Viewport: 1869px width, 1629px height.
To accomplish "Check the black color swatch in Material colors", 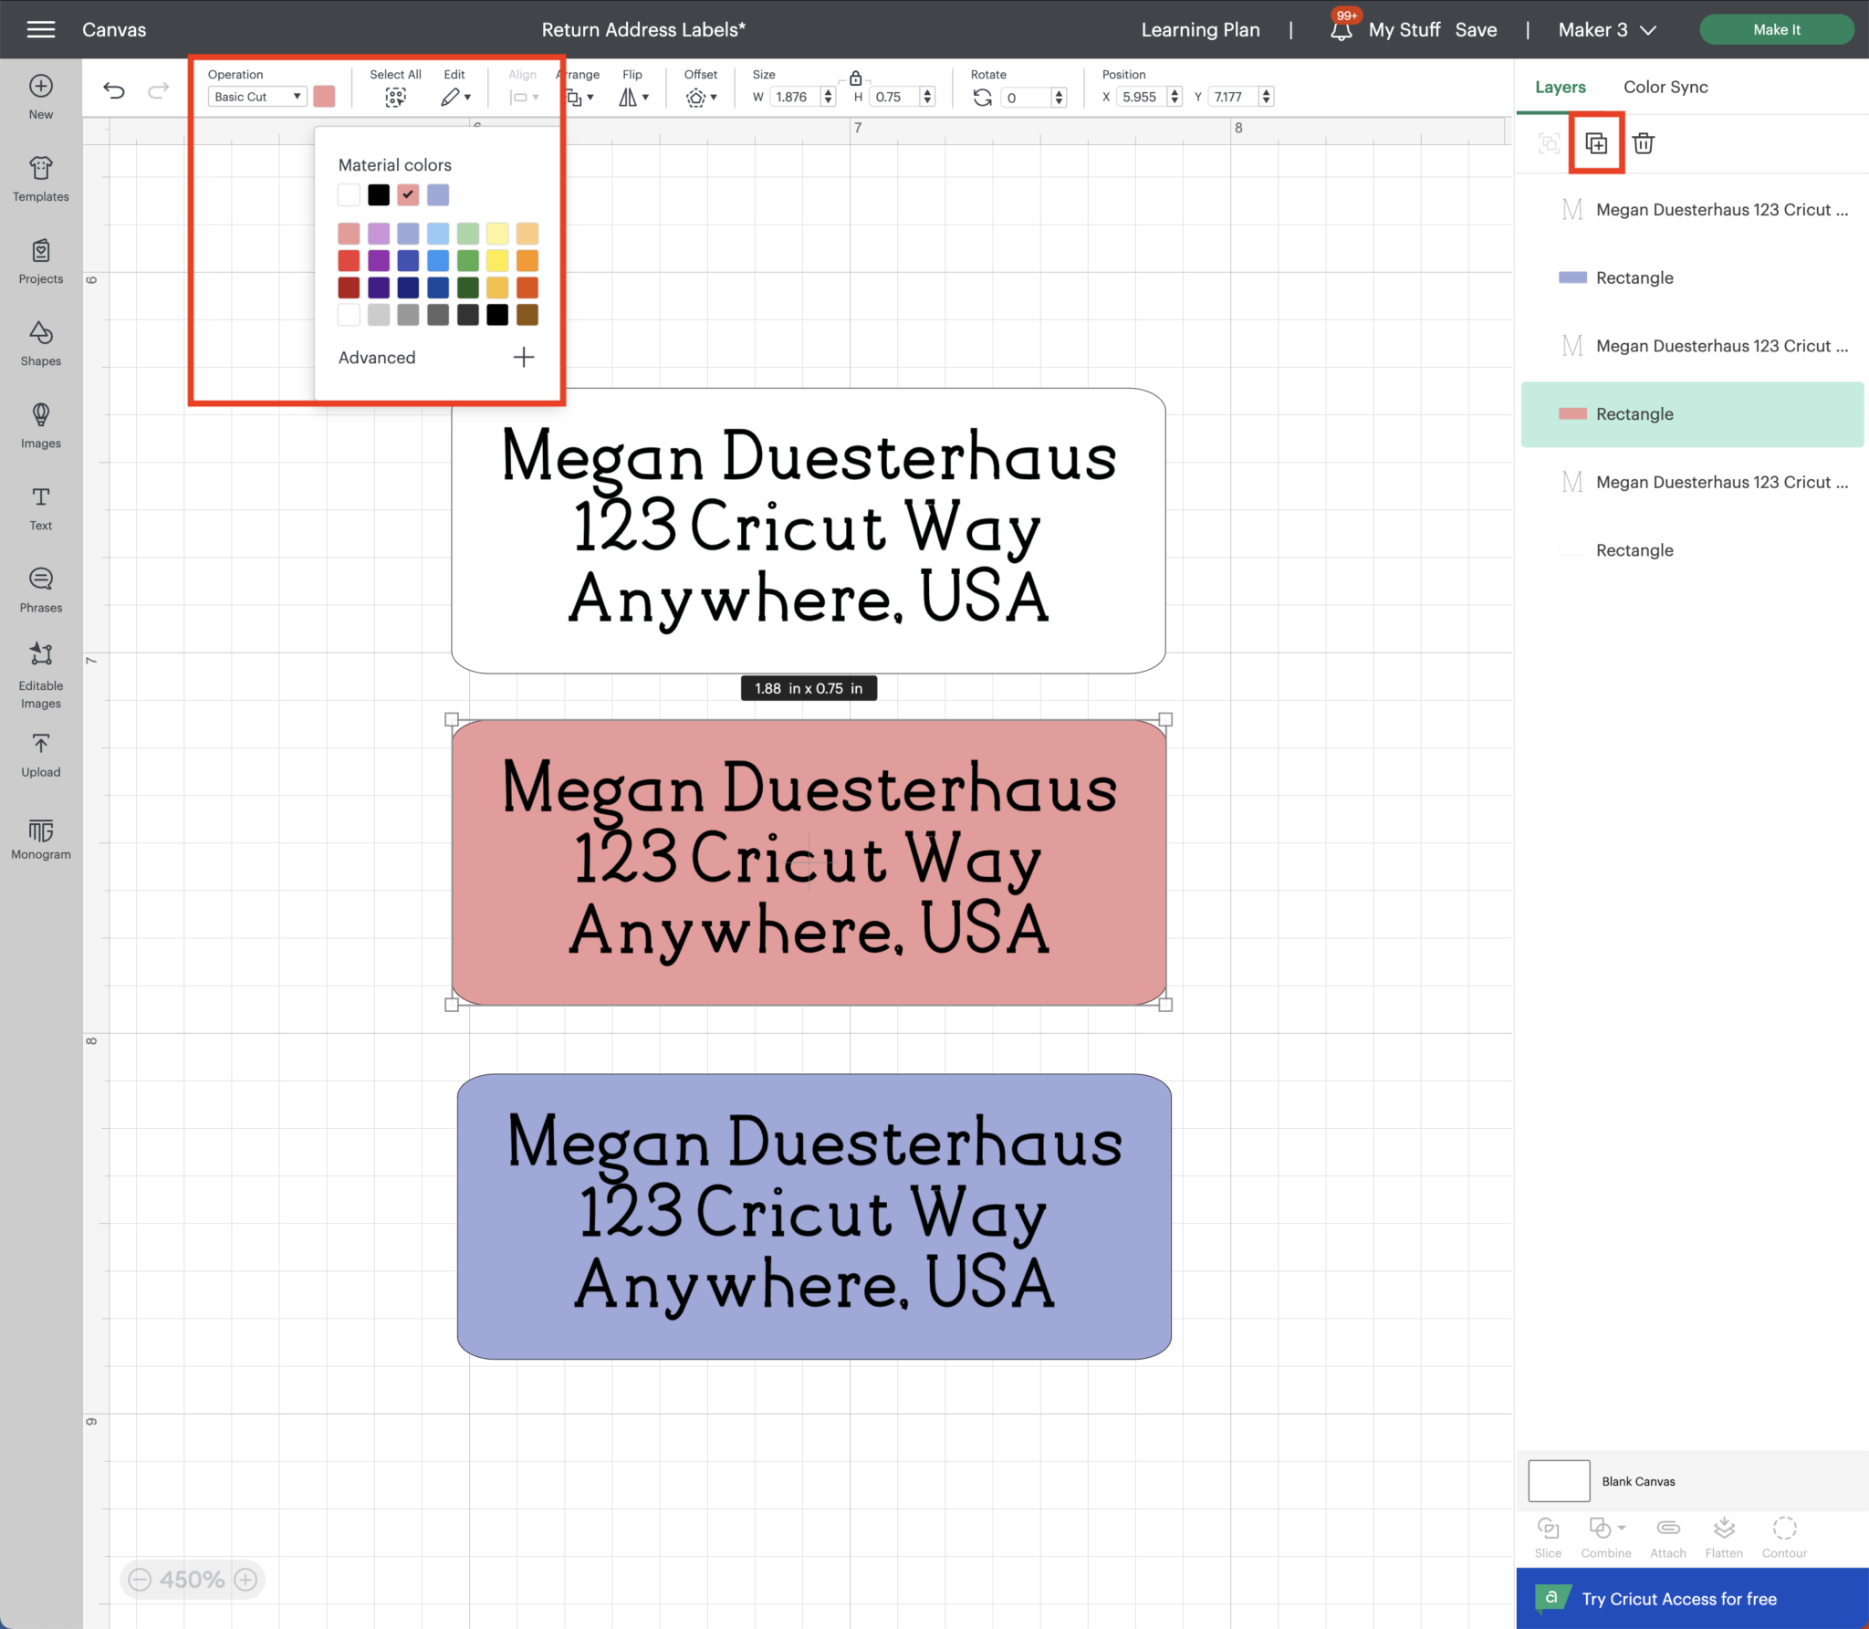I will coord(378,193).
